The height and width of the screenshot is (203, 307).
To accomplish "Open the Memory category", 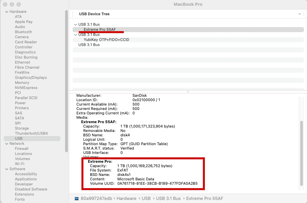I will pyautogui.click(x=22, y=83).
